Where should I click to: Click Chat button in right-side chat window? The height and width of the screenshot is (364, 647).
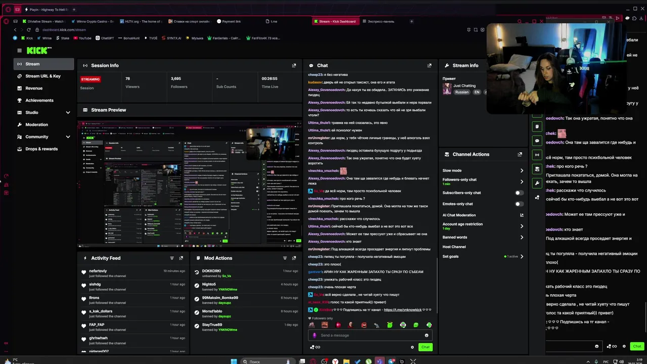637,346
